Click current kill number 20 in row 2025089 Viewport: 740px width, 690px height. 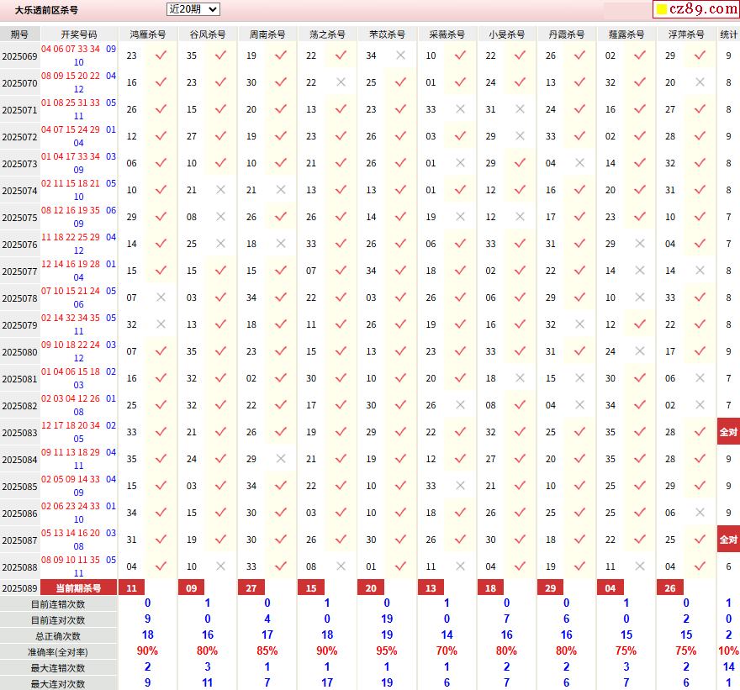[371, 587]
